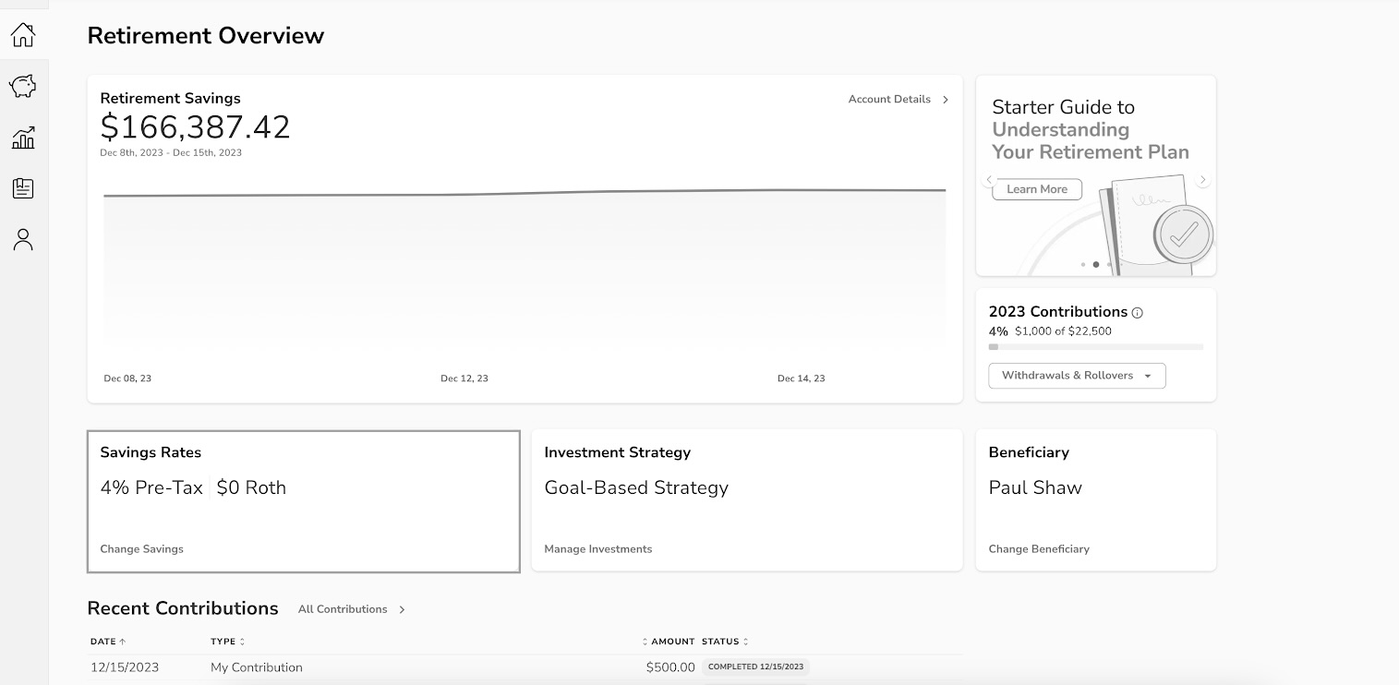Open the Home icon in sidebar
The height and width of the screenshot is (685, 1399).
(x=23, y=35)
